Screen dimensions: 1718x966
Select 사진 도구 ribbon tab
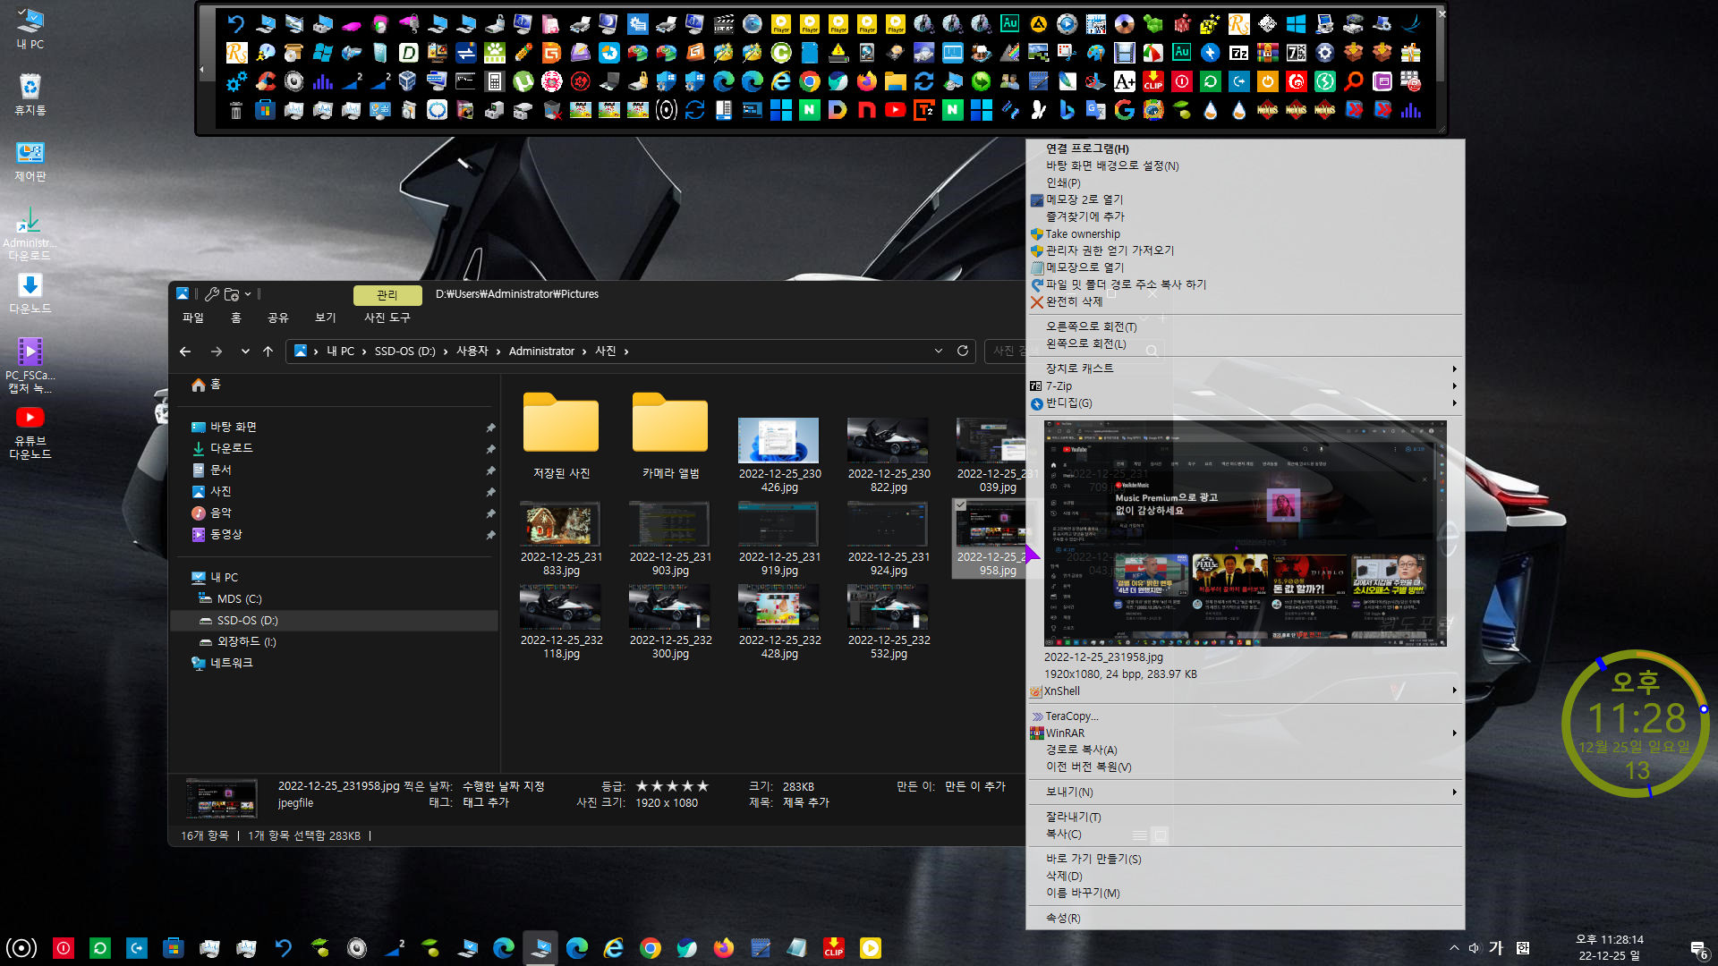click(x=387, y=318)
